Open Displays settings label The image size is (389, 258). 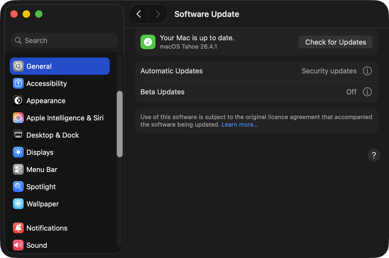click(40, 152)
